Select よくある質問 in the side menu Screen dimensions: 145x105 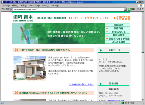(119, 42)
